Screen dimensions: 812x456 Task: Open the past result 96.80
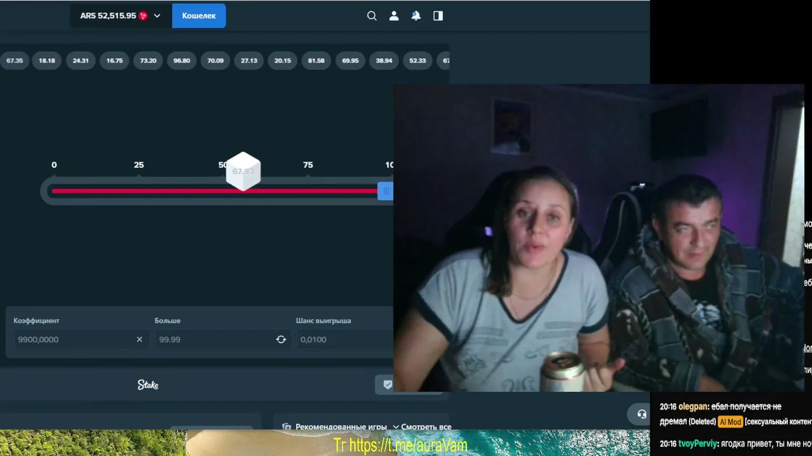pyautogui.click(x=182, y=61)
